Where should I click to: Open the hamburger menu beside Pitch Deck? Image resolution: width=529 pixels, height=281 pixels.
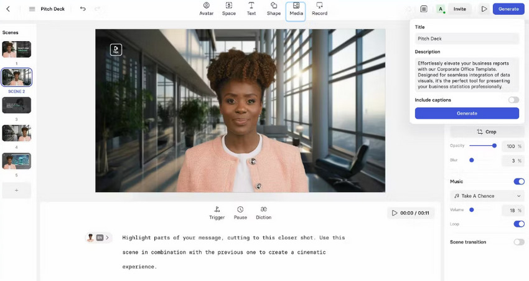[32, 9]
